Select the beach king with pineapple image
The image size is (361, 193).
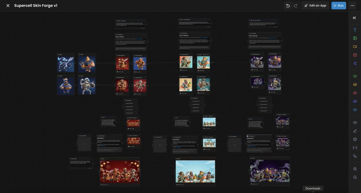(x=186, y=85)
